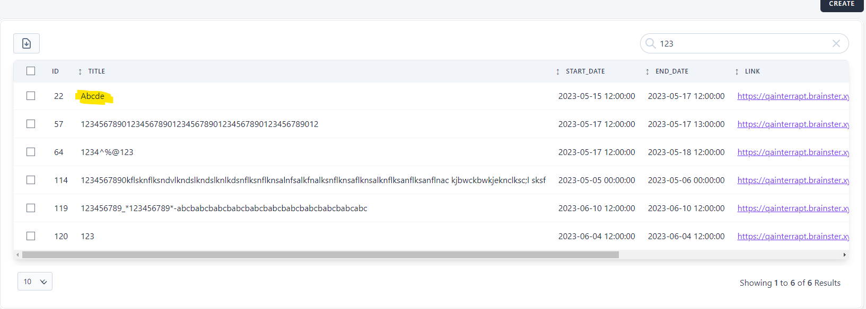Viewport: 866px width, 309px height.
Task: Open the link in row ID 57
Action: (x=793, y=124)
